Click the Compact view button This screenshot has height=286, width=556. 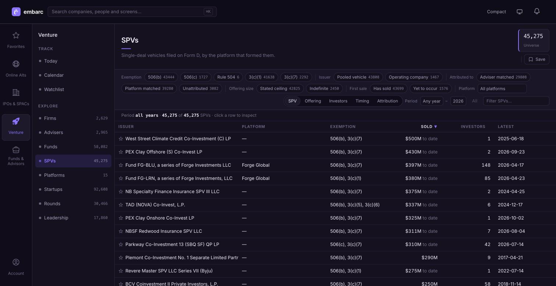coord(496,12)
